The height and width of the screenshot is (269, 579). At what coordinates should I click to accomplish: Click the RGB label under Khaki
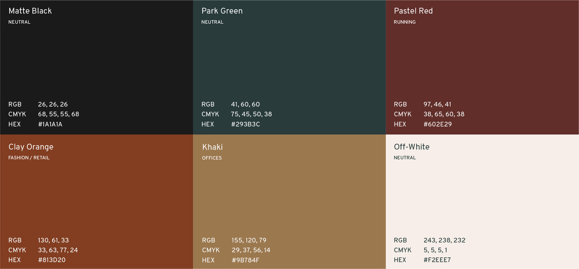pos(208,240)
